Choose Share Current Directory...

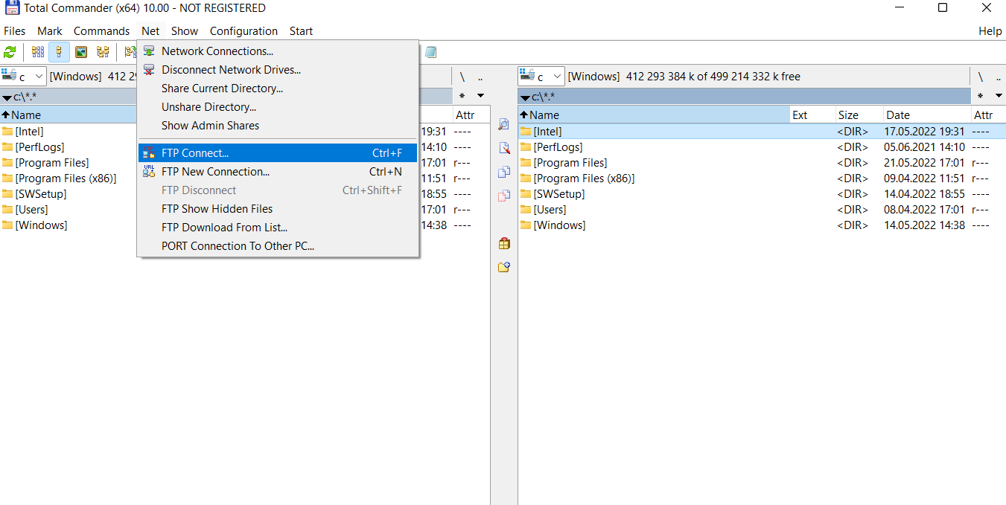pos(278,89)
